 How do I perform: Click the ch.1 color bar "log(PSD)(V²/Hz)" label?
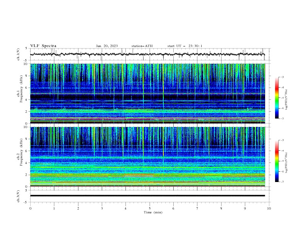point(287,100)
